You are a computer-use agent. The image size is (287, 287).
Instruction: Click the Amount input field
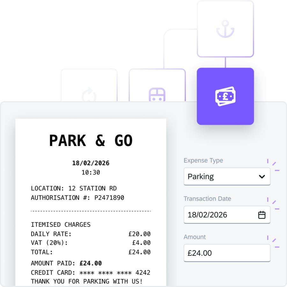(227, 253)
